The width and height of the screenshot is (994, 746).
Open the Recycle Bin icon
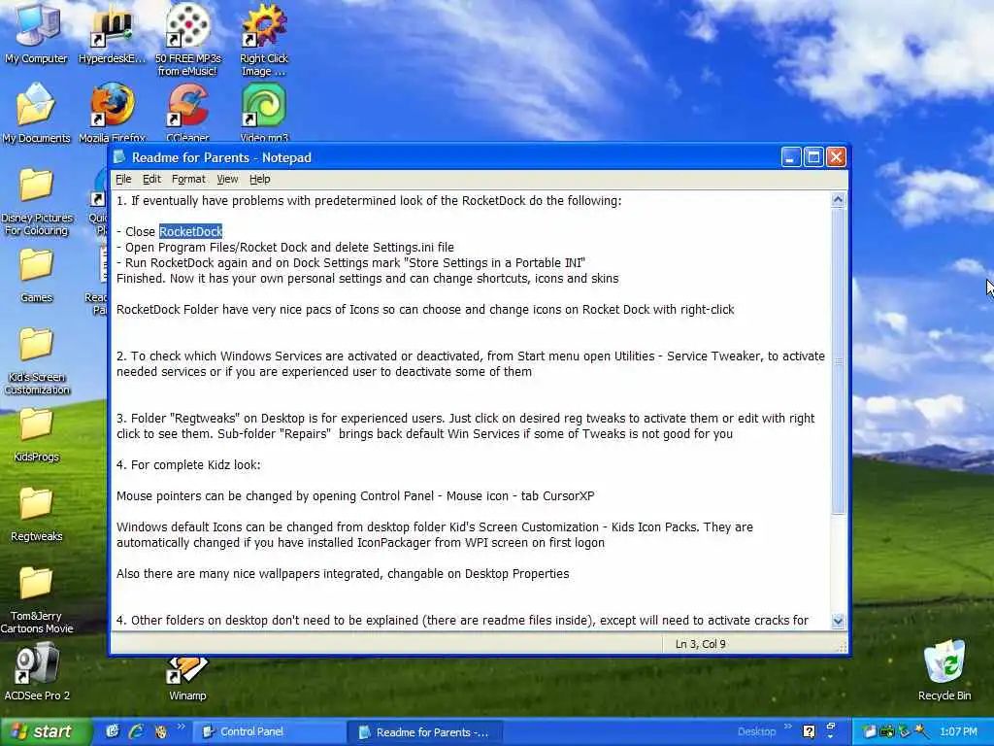pyautogui.click(x=944, y=671)
